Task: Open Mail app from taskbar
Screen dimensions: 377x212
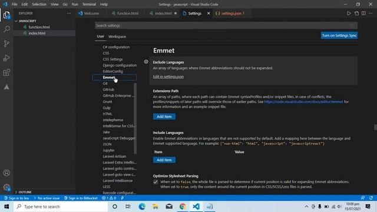Action: point(169,207)
